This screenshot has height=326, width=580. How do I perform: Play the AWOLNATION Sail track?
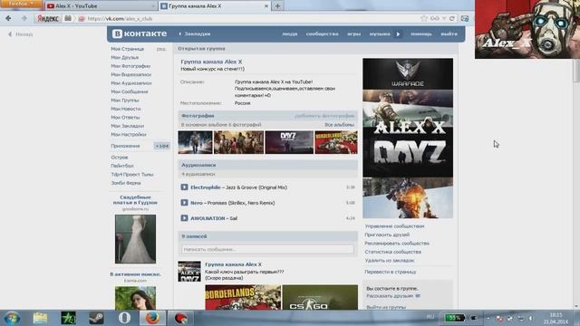coord(184,218)
